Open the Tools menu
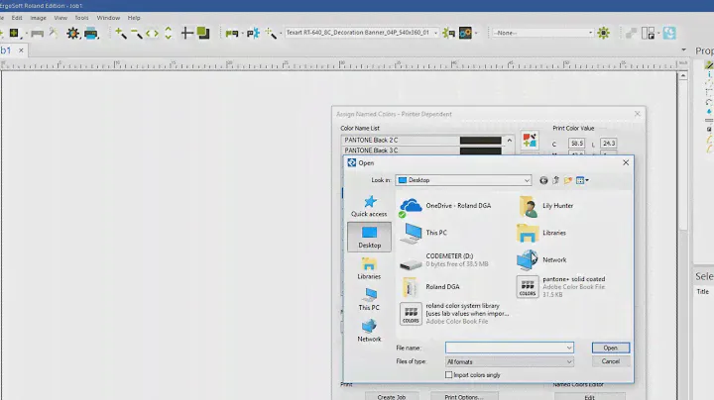 (x=81, y=18)
